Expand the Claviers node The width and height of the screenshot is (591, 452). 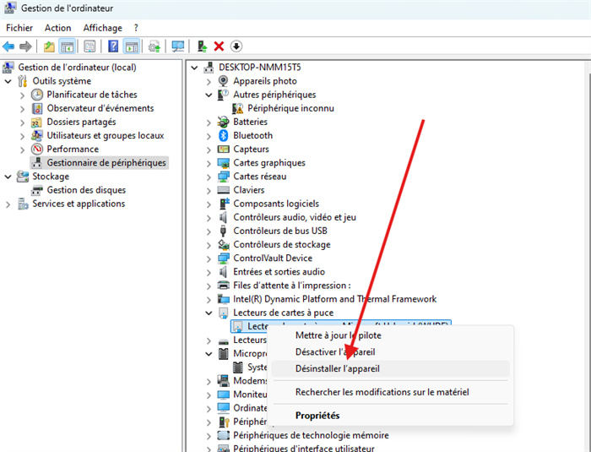point(209,191)
